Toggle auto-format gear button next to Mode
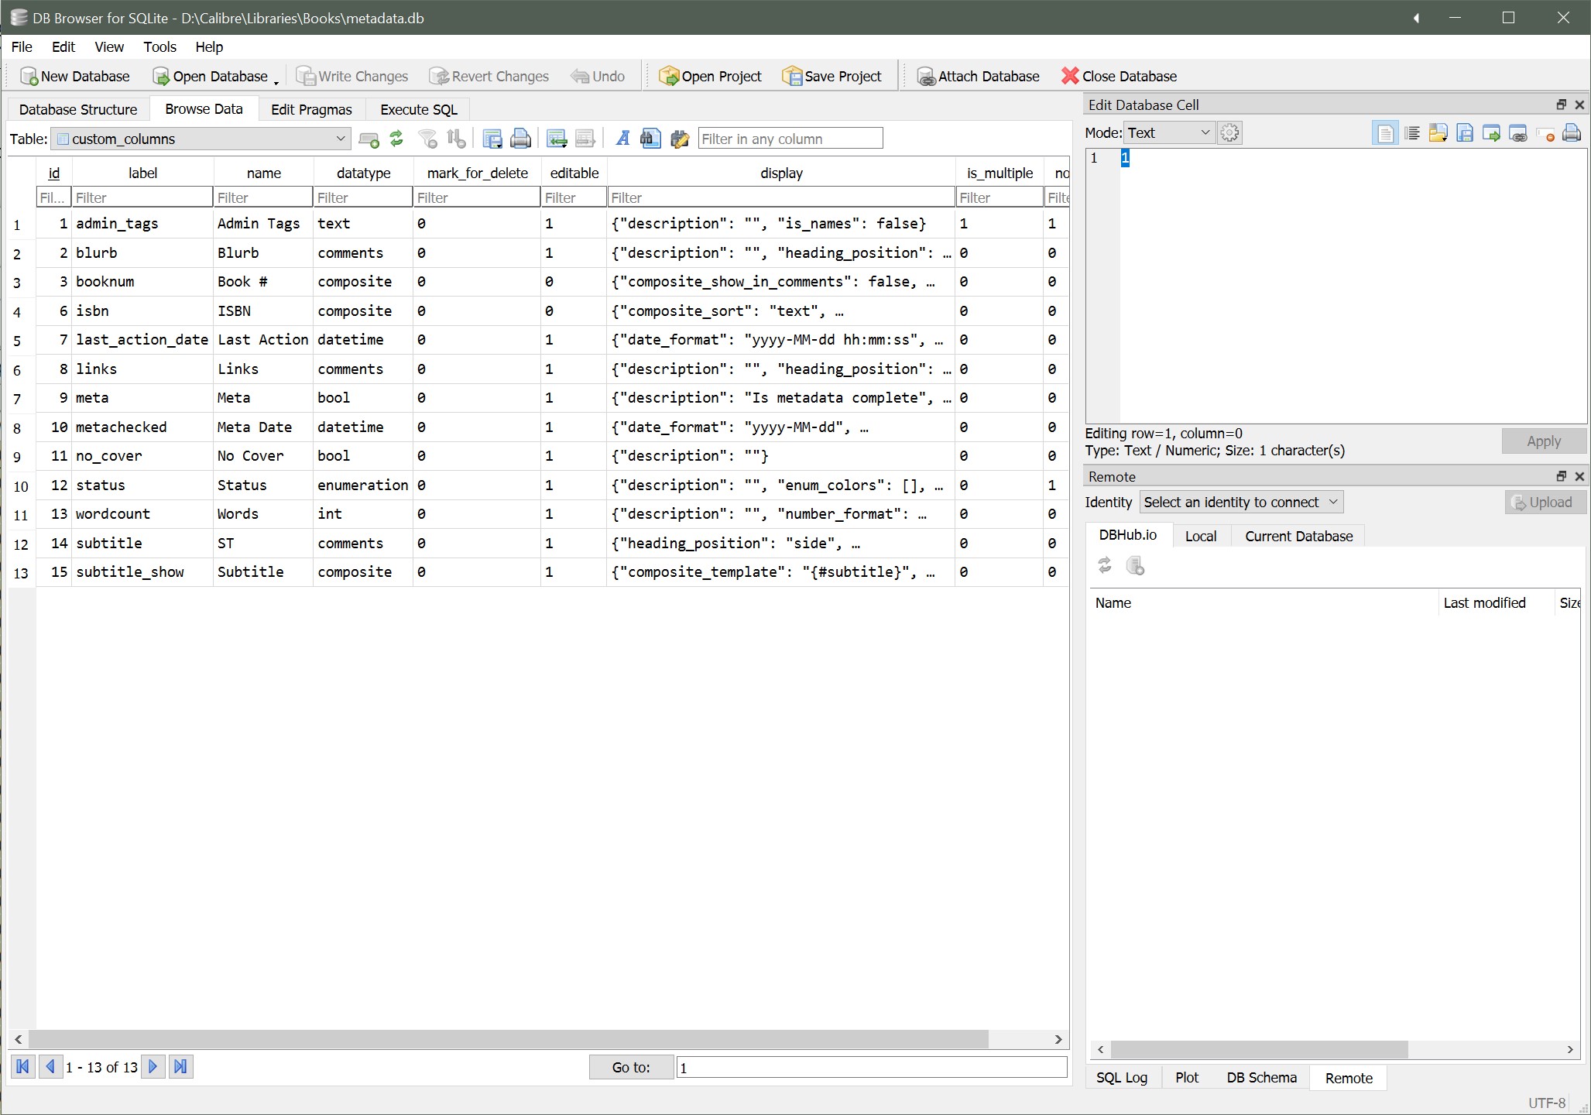1591x1115 pixels. [x=1229, y=133]
